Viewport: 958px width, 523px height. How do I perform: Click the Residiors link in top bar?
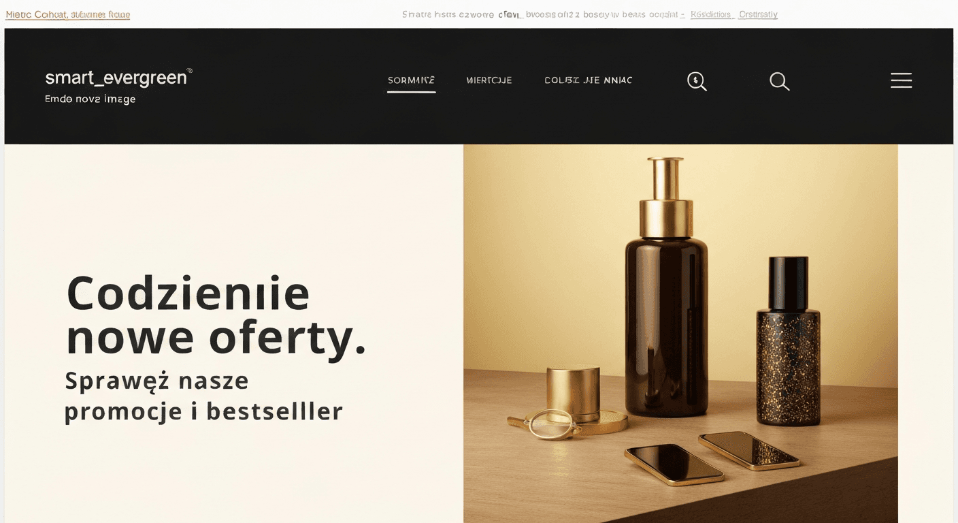point(711,14)
